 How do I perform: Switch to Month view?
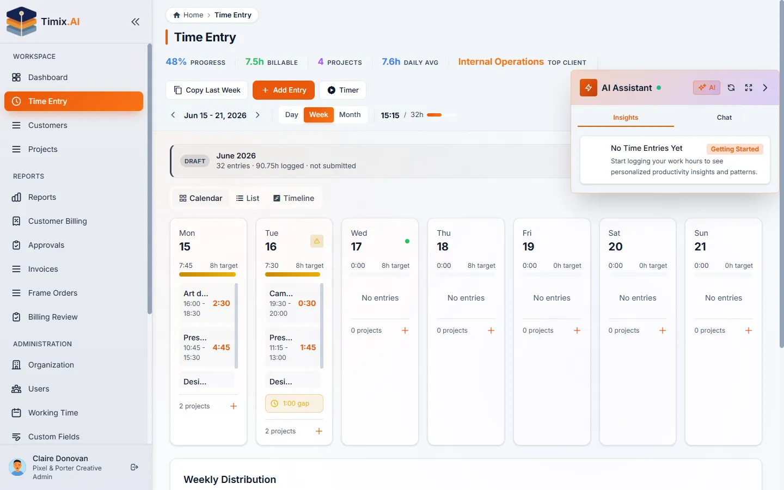click(350, 115)
